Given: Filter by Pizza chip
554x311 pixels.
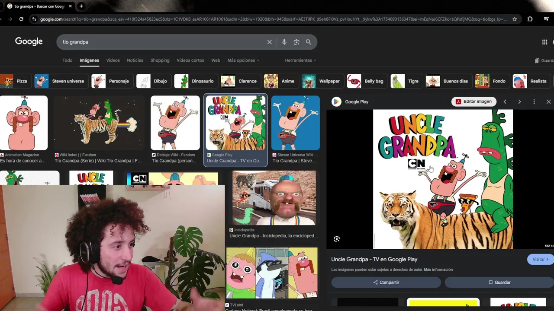Looking at the screenshot, I should (x=16, y=81).
